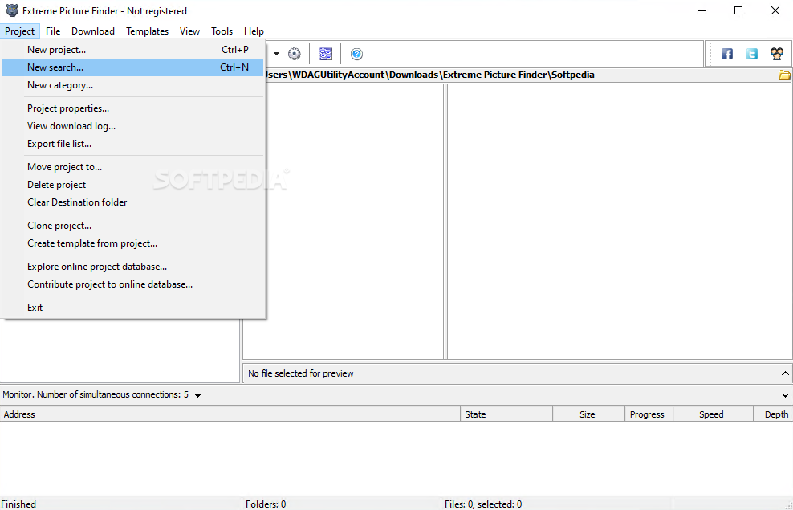793x510 pixels.
Task: Click the 'No file selected for preview' label
Action: click(301, 373)
